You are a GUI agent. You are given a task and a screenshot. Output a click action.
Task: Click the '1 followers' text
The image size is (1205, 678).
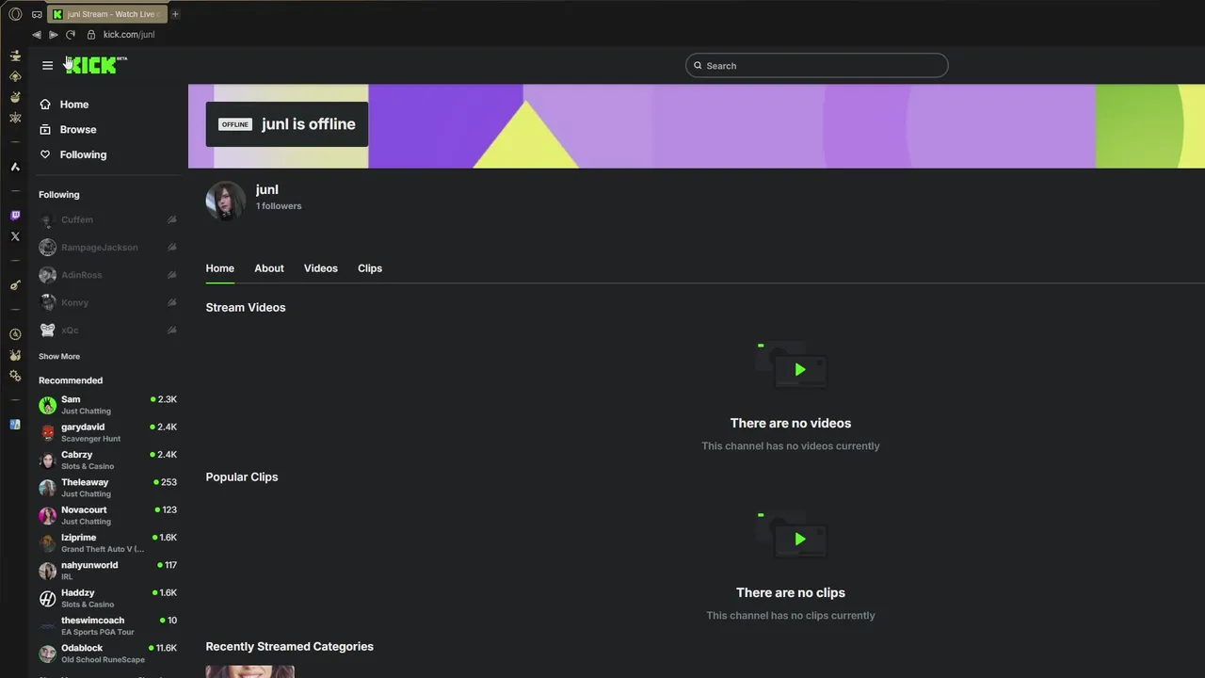point(279,206)
